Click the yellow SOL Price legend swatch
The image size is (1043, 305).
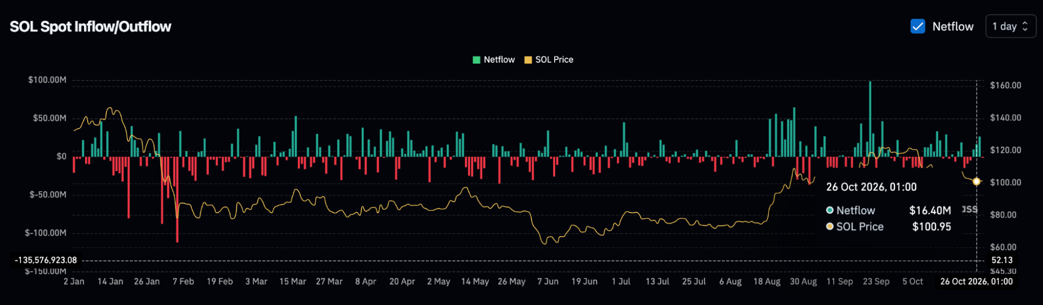(528, 60)
